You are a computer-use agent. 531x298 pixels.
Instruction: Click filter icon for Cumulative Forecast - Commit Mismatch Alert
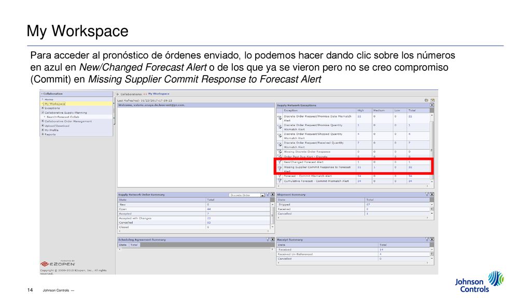click(280, 181)
